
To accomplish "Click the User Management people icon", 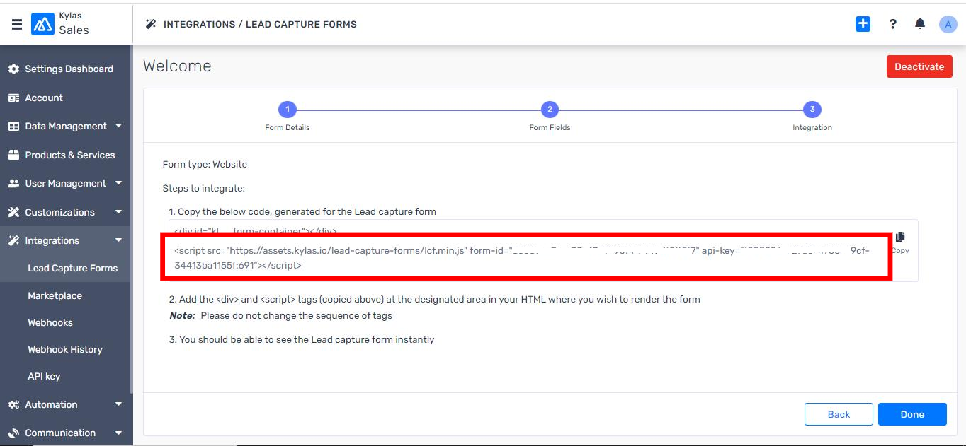I will [x=13, y=183].
